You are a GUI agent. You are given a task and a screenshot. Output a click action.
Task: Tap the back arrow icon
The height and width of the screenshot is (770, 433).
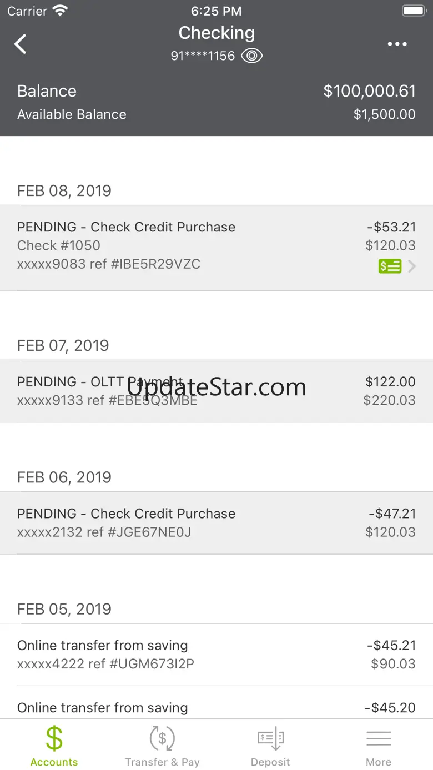click(21, 44)
